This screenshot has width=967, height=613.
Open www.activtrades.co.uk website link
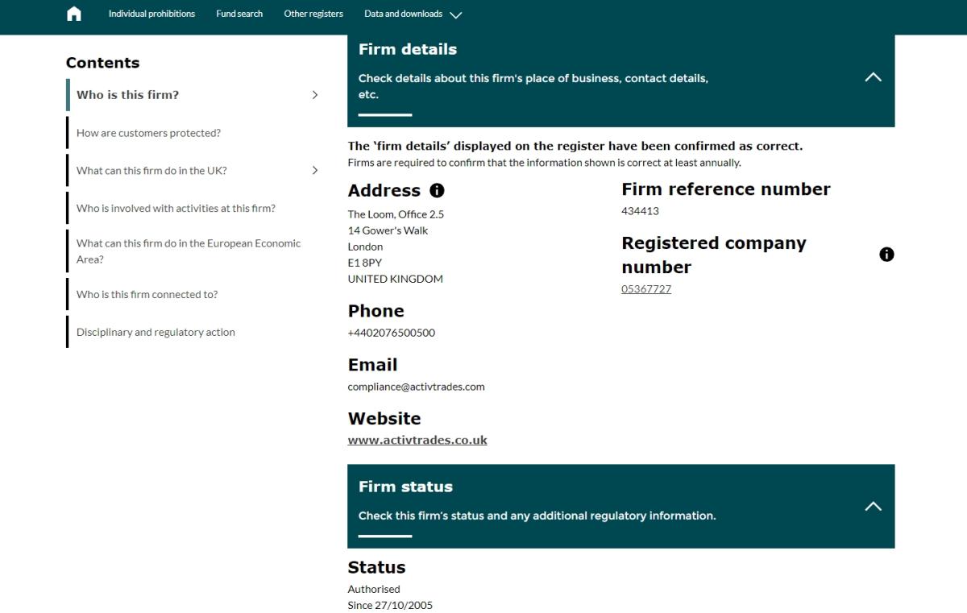point(417,441)
